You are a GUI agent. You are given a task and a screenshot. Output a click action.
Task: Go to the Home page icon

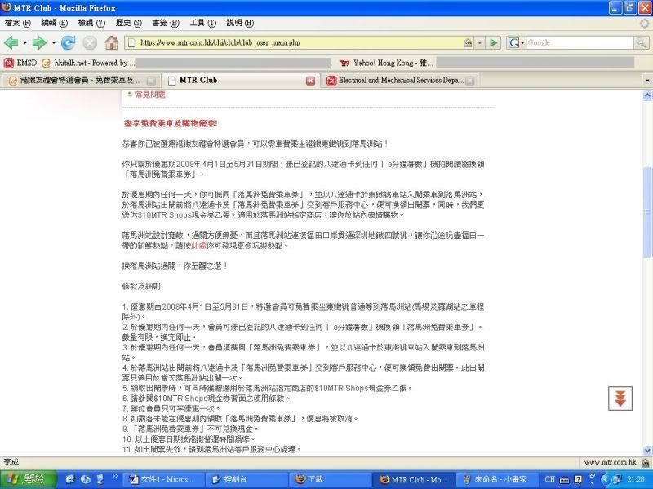point(111,42)
